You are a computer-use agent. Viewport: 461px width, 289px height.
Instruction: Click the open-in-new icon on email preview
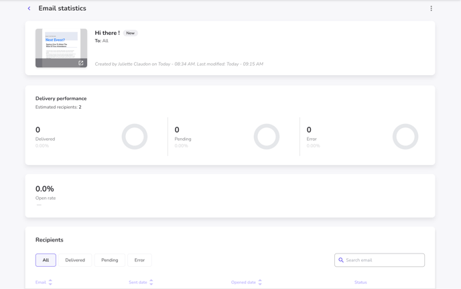[81, 63]
